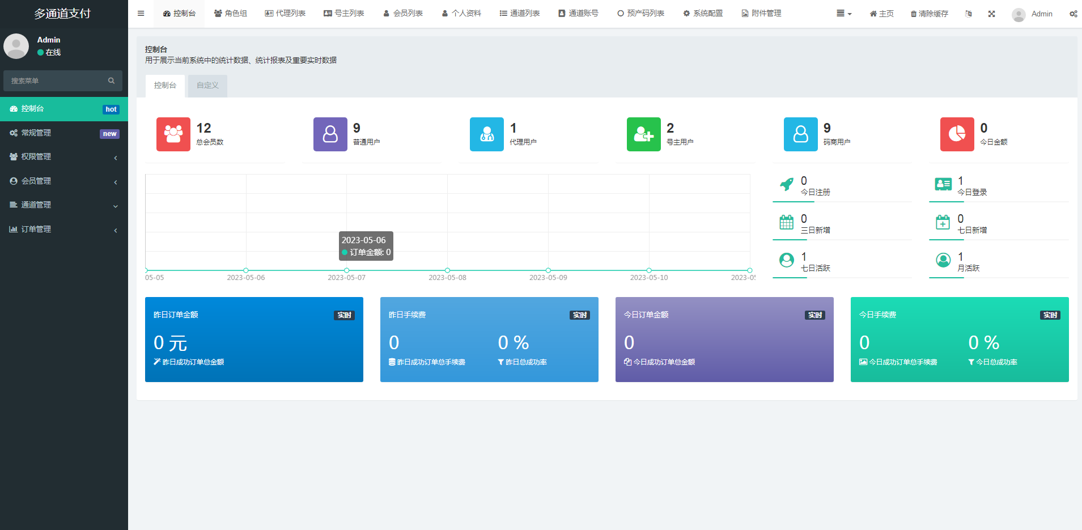Go to 主页 link in header

click(x=881, y=14)
